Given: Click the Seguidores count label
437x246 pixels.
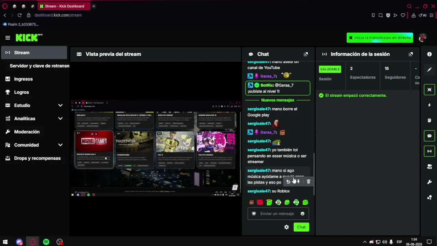Looking at the screenshot, I should [395, 77].
